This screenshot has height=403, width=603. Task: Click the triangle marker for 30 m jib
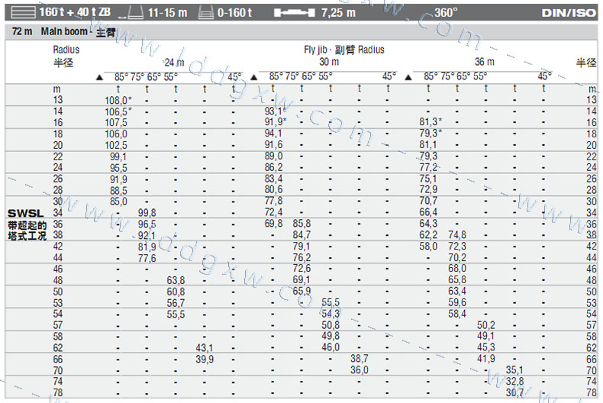click(254, 77)
